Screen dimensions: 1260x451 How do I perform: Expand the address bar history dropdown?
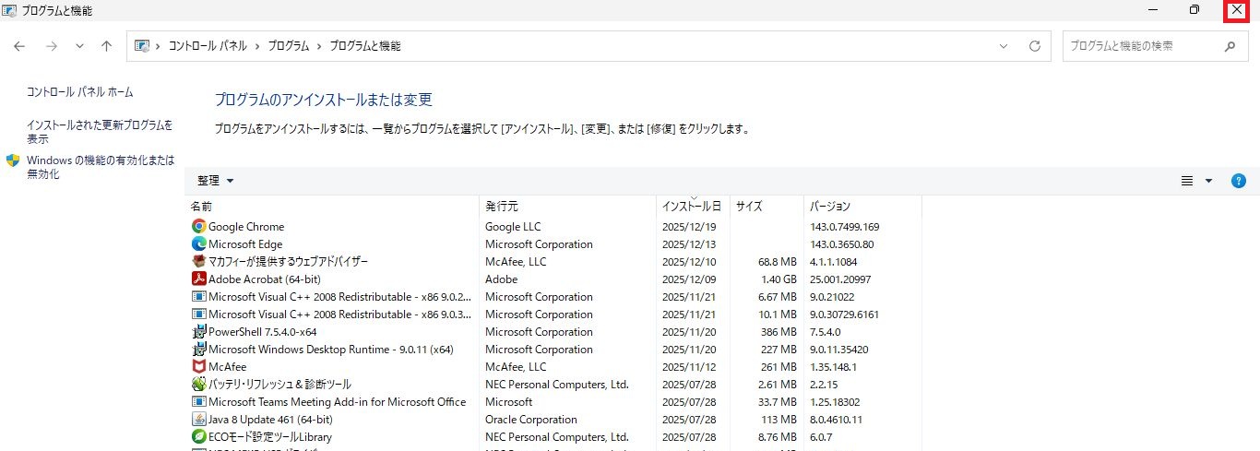[x=1004, y=46]
